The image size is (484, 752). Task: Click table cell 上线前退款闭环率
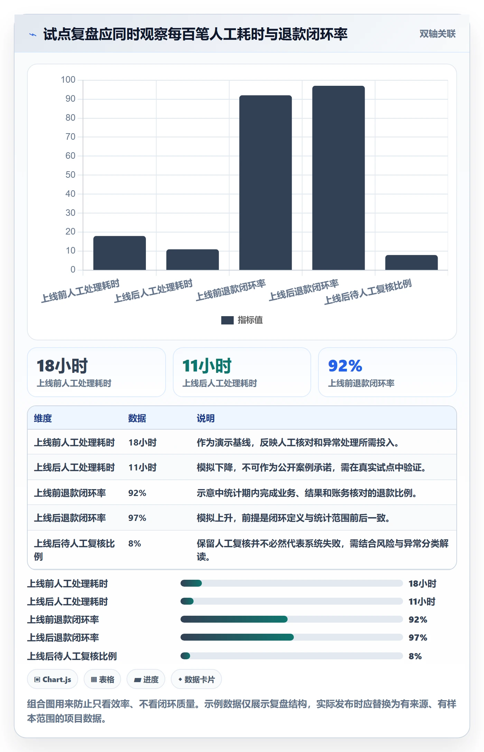70,493
